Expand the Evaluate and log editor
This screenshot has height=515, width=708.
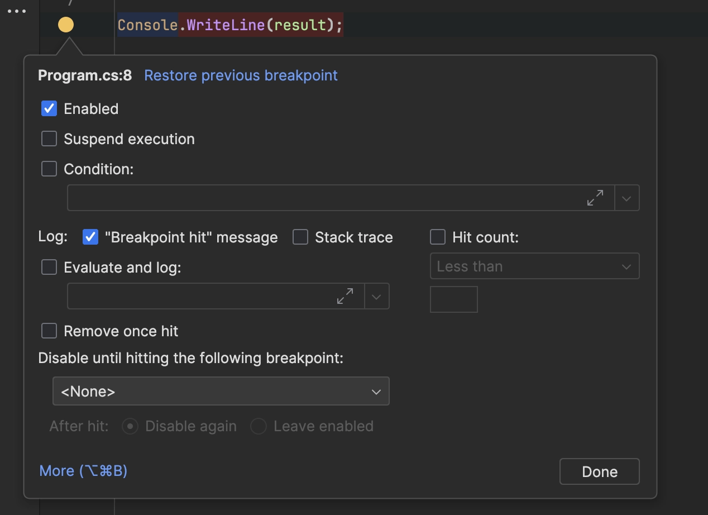tap(345, 296)
